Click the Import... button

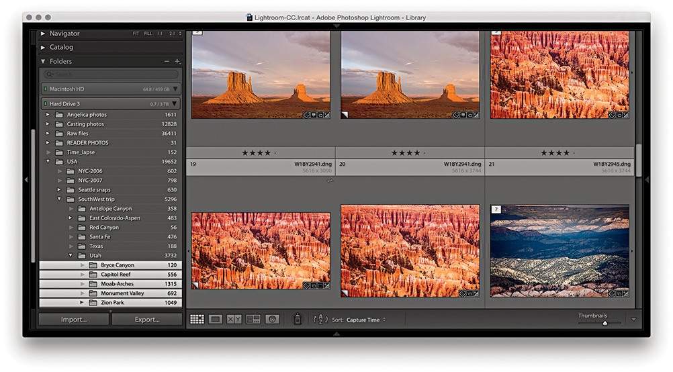point(74,320)
